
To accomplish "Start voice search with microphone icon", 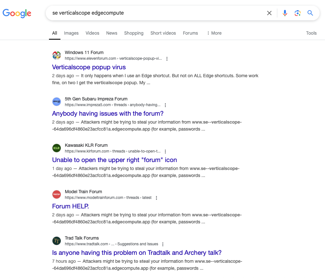I will click(285, 13).
